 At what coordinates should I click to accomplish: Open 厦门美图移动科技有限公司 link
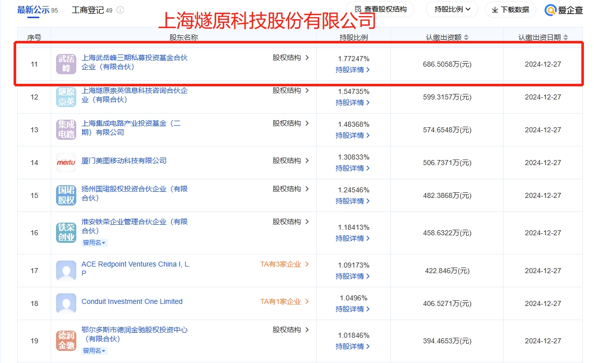tap(124, 161)
